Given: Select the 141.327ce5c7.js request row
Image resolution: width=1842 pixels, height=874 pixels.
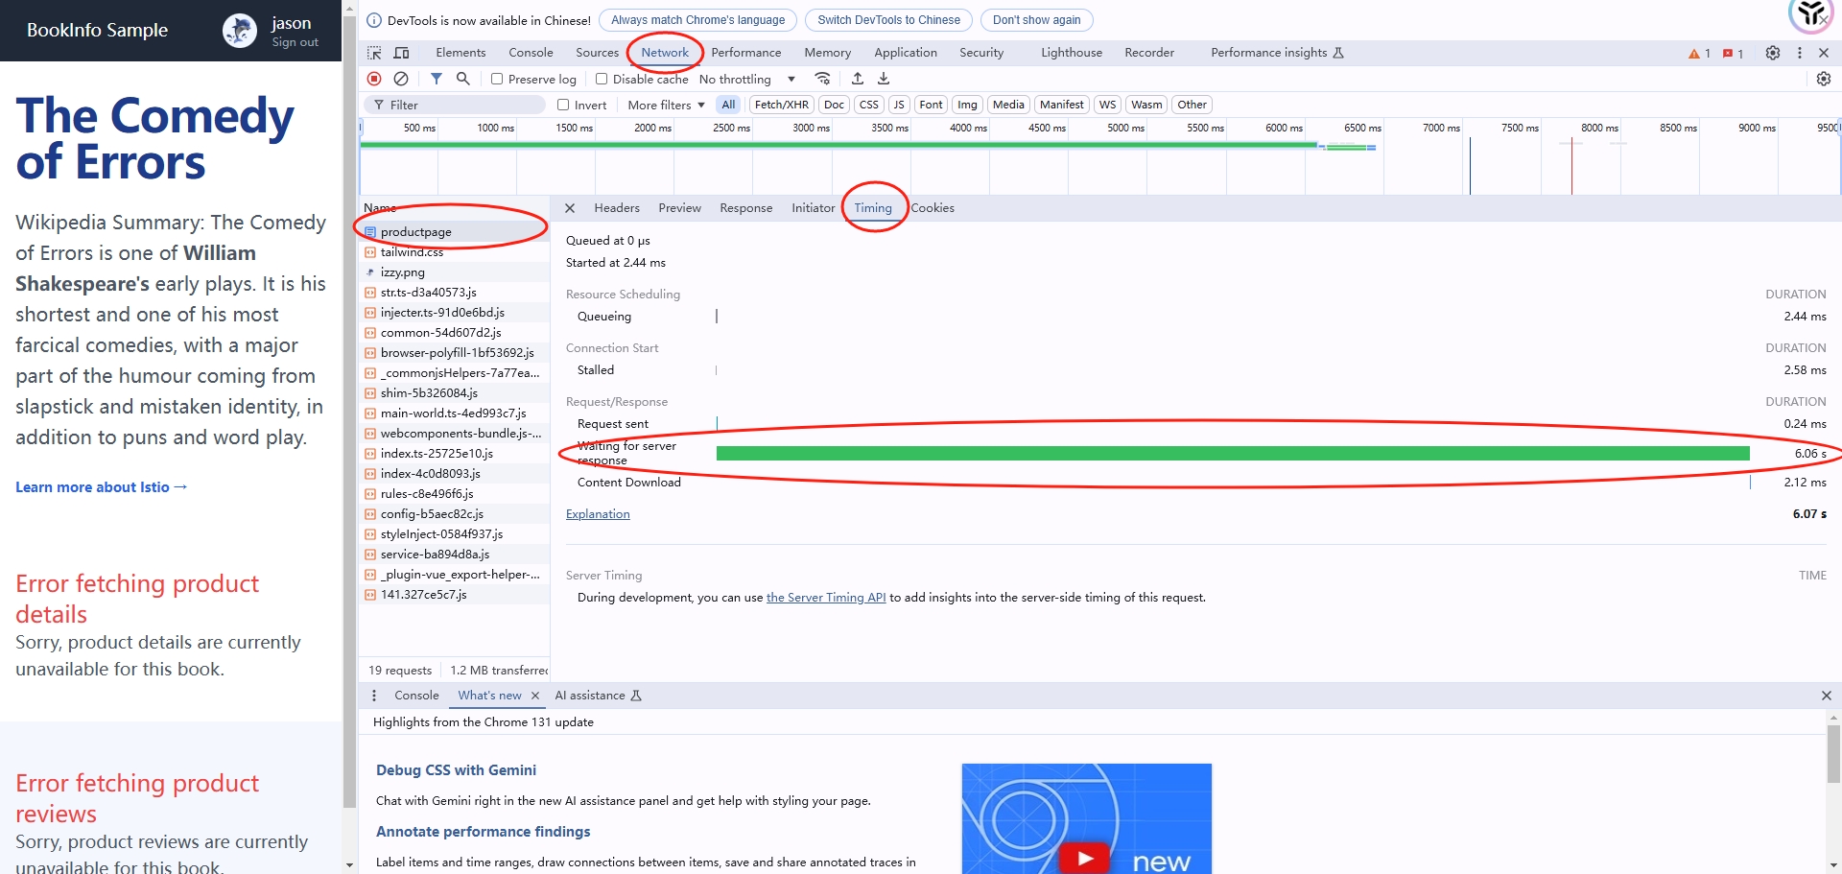Looking at the screenshot, I should [455, 595].
